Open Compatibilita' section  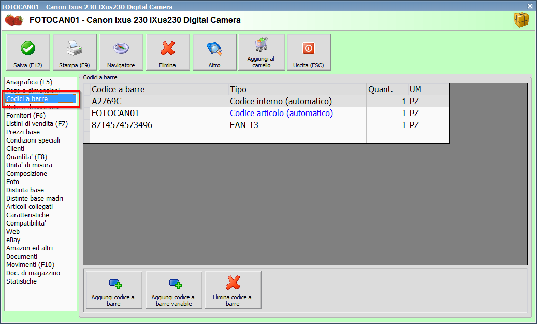point(26,223)
